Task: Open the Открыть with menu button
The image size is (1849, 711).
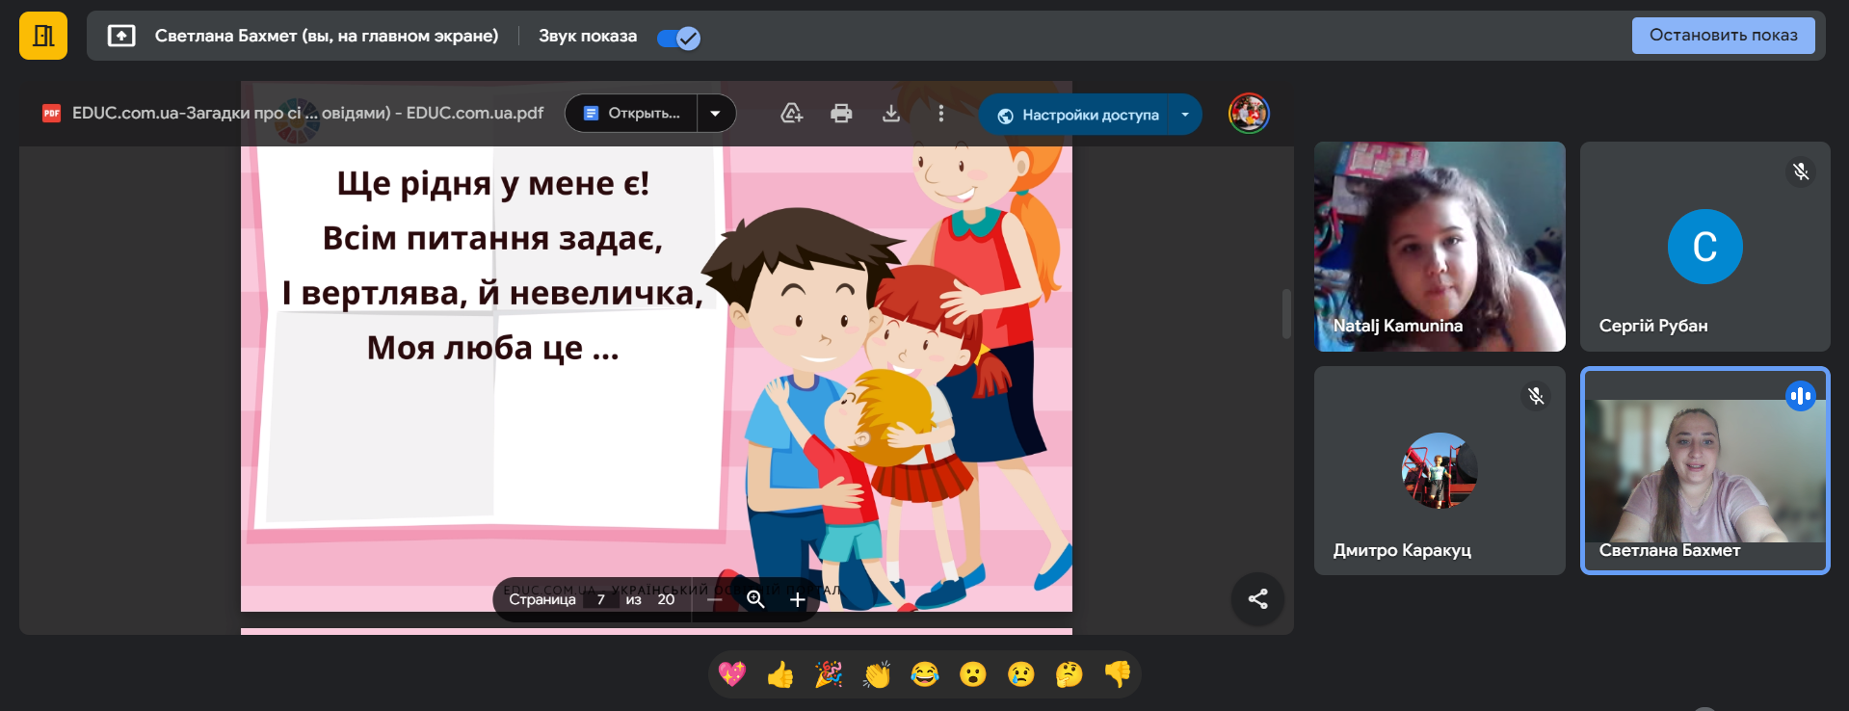Action: point(632,114)
